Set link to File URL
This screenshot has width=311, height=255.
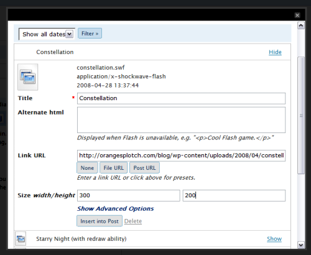coord(114,168)
